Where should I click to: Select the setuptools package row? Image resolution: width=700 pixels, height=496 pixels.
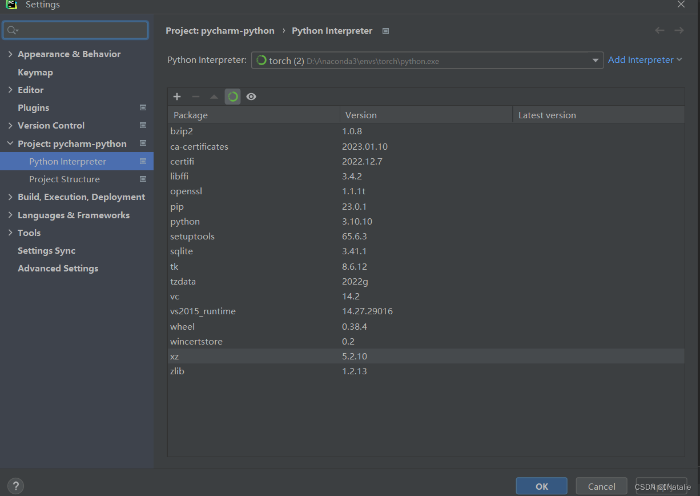pyautogui.click(x=426, y=236)
